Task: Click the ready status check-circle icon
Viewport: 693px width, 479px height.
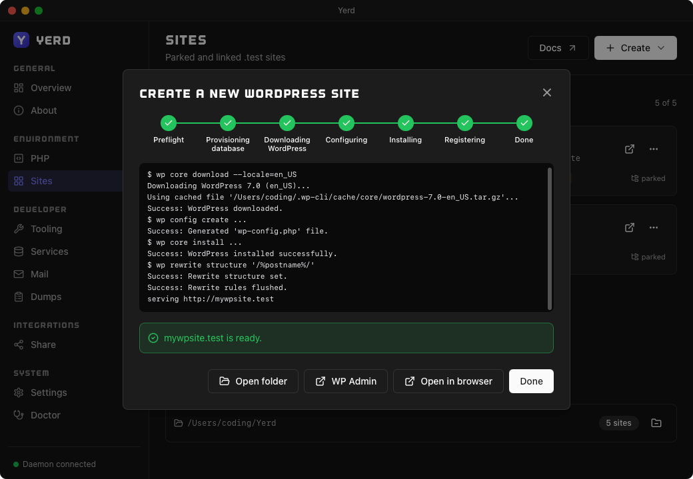Action: (x=153, y=338)
